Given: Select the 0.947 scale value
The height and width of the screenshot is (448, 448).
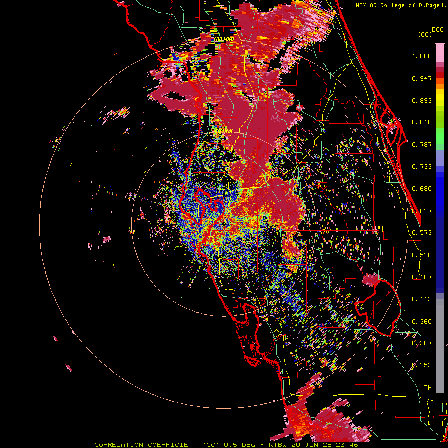Looking at the screenshot, I should pyautogui.click(x=422, y=78).
